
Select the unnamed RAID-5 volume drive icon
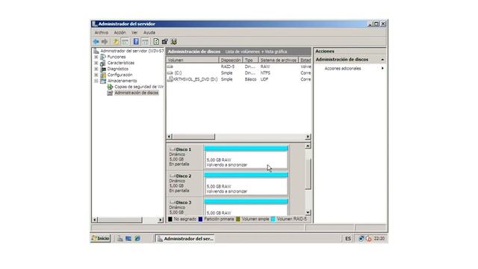click(x=170, y=67)
